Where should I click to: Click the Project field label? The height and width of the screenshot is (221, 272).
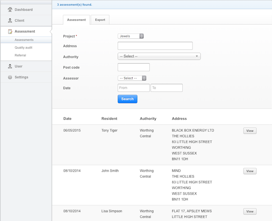[x=69, y=36]
